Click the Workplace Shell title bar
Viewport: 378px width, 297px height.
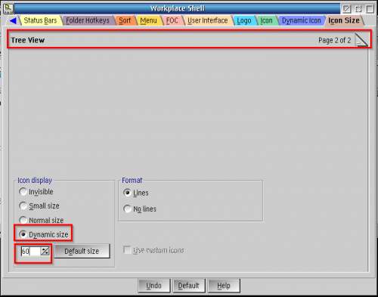[x=178, y=8]
